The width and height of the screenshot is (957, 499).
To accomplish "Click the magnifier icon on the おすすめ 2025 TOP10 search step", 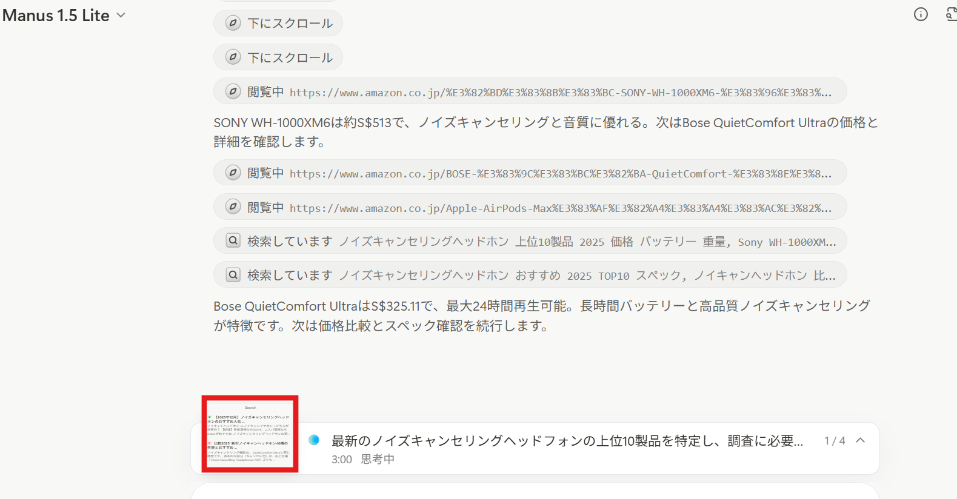I will point(233,275).
